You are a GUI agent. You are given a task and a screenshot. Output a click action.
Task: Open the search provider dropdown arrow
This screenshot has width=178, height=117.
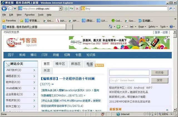pyautogui.click(x=174, y=9)
